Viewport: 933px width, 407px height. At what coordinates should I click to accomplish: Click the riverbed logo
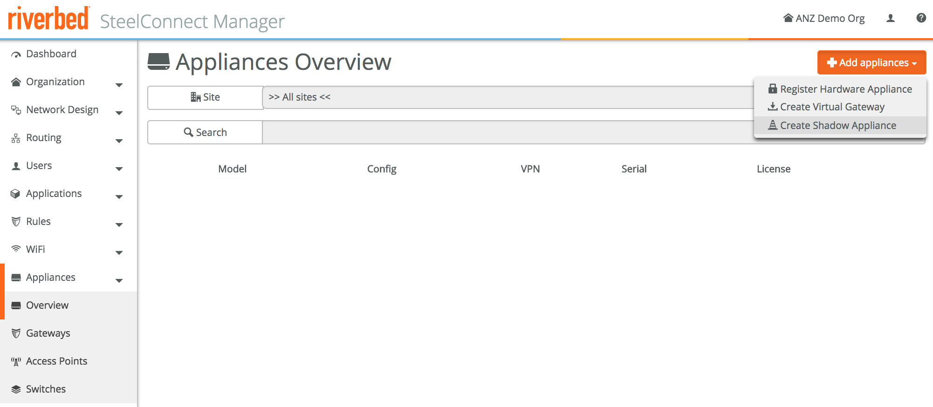point(48,19)
